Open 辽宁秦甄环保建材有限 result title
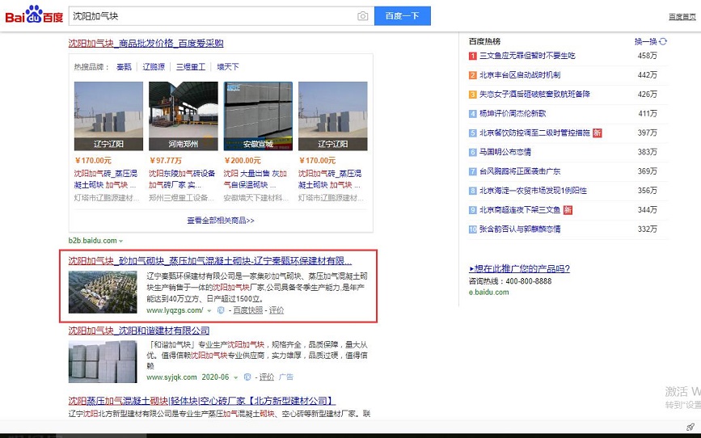Screen dimensions: 701x438 (x=210, y=261)
